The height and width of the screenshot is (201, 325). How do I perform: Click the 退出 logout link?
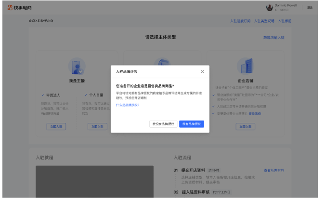tap(310, 7)
